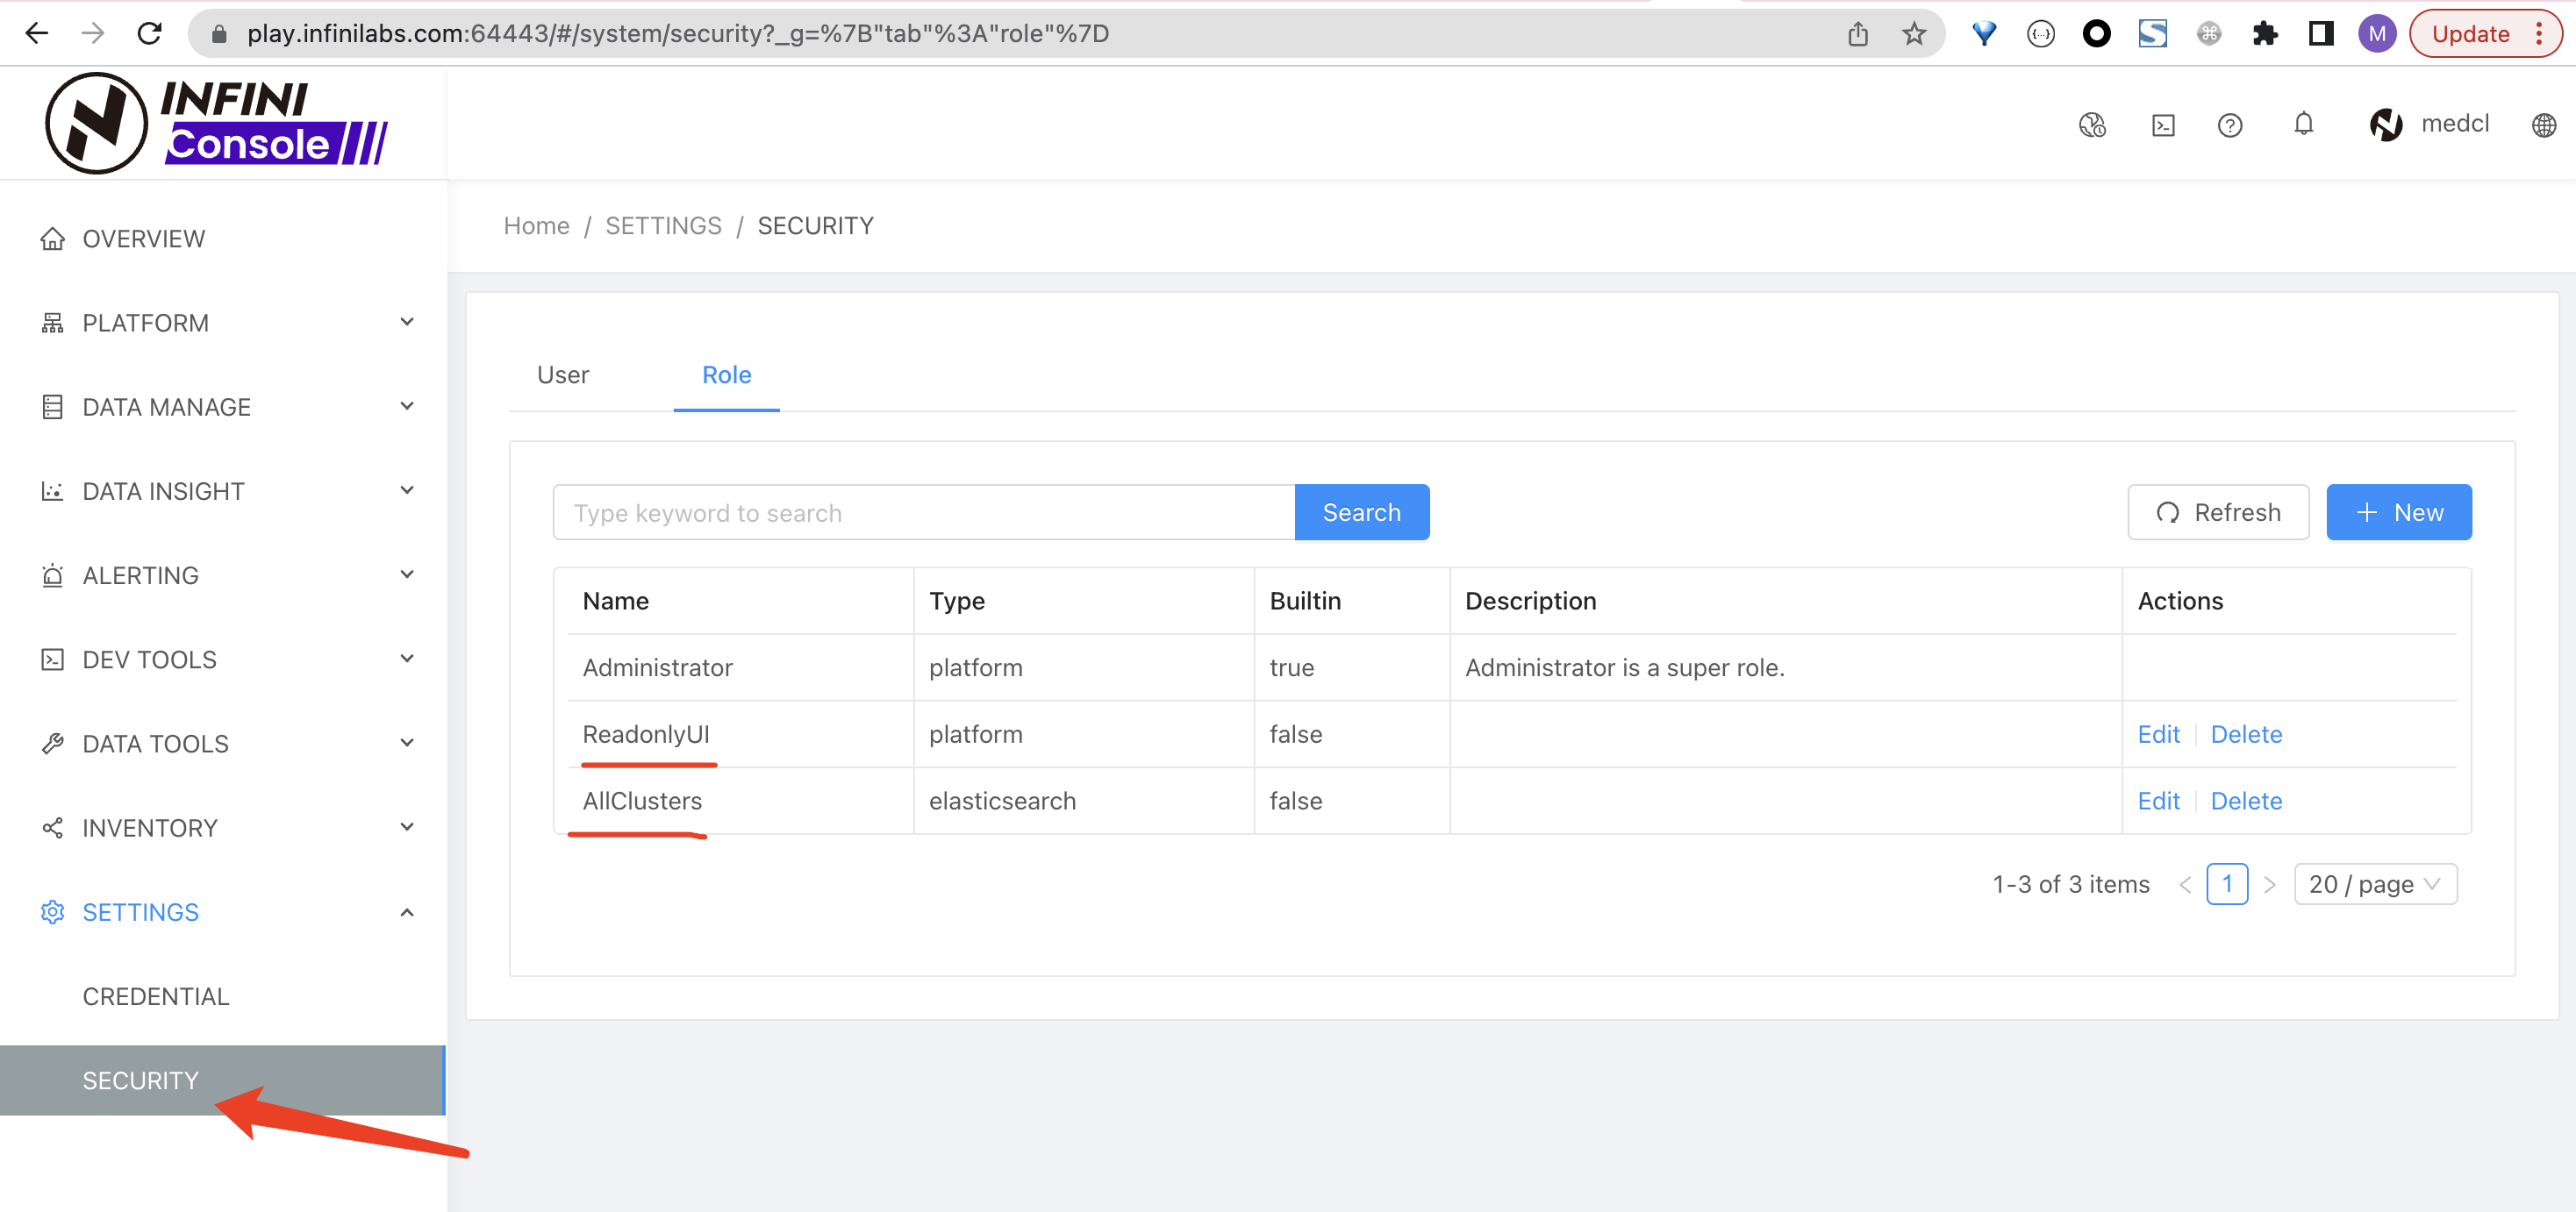The image size is (2576, 1212).
Task: Delete the AllClusters role
Action: pos(2246,801)
